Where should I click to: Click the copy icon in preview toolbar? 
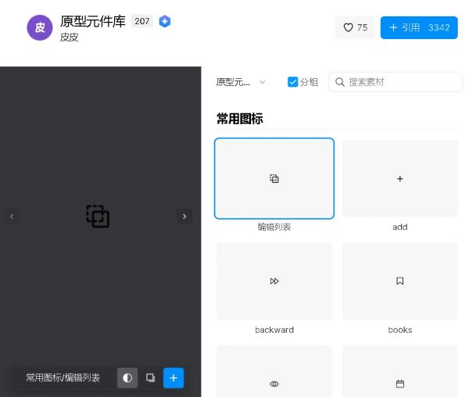click(151, 377)
